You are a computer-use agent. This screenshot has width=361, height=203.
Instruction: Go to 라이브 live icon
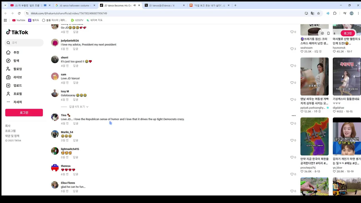(x=8, y=77)
